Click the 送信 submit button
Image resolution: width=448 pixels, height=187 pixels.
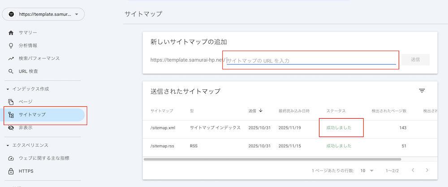click(415, 60)
